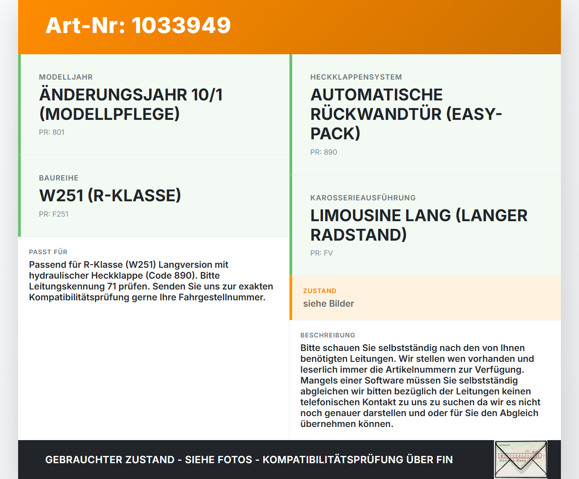Select the PASST FÜR label
Viewport: 579px width, 479px height.
48,252
